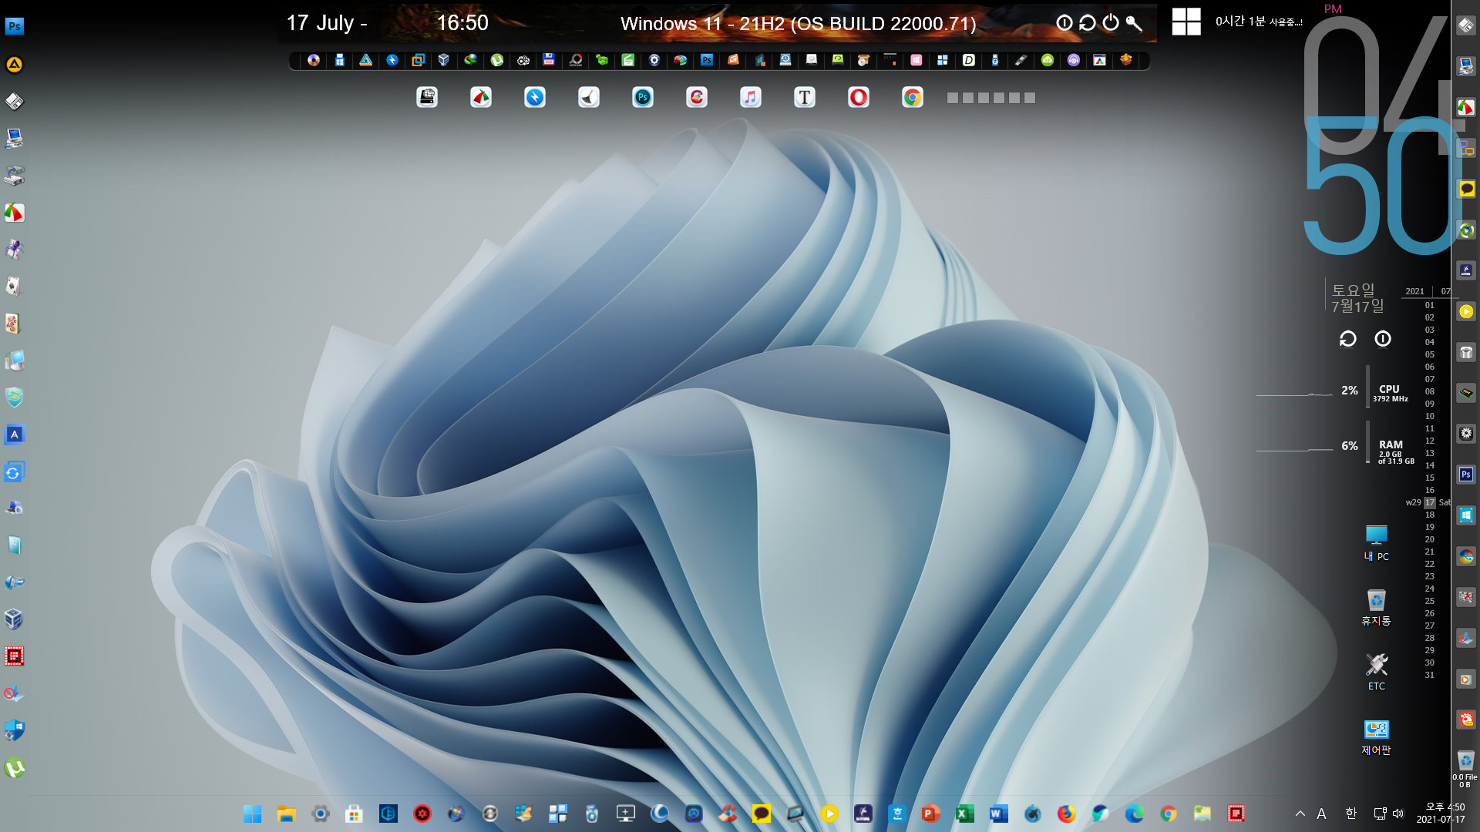Open the shield icon in left sidebar

(x=15, y=398)
